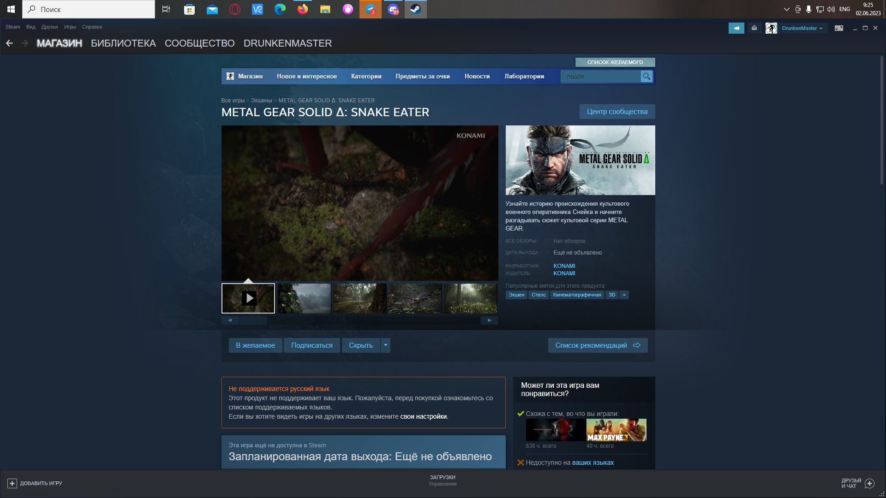Expand the Скрыть options dropdown arrow
886x498 pixels.
pos(386,345)
